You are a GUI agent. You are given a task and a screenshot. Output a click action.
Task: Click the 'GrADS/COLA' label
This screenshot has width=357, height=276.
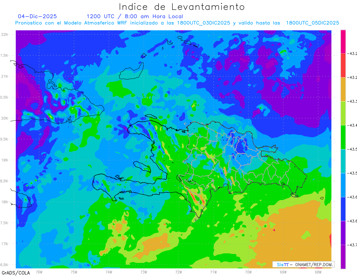point(16,273)
